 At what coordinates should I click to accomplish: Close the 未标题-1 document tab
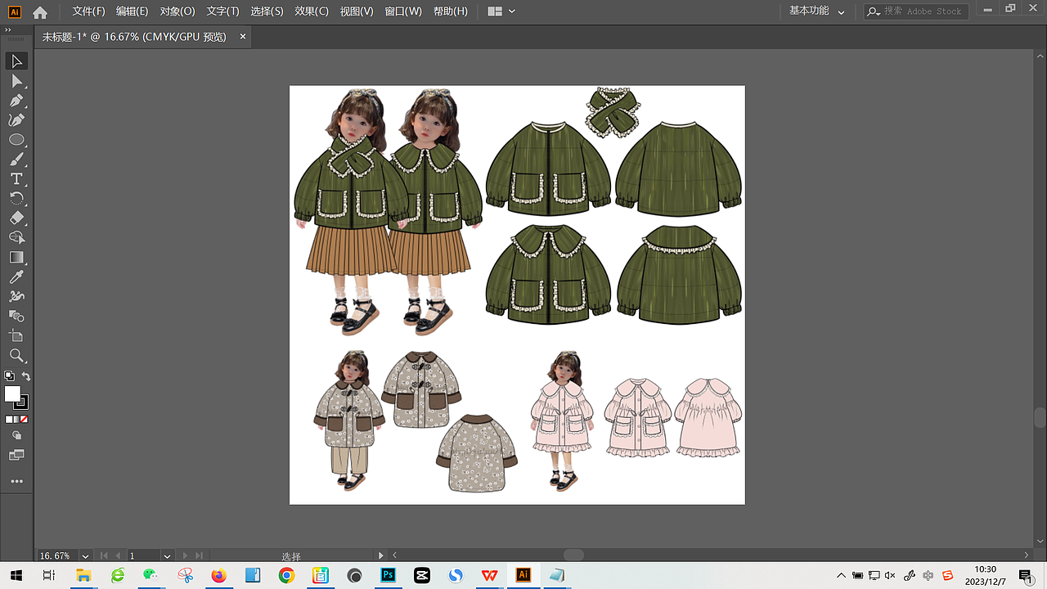pyautogui.click(x=243, y=37)
